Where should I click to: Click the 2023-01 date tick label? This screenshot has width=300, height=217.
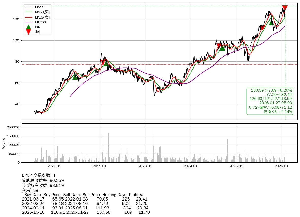pyautogui.click(x=145, y=166)
